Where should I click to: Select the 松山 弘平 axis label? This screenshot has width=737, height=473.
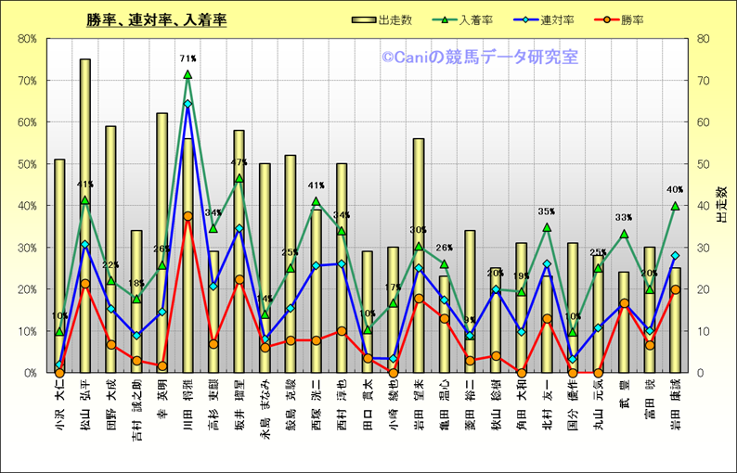(x=85, y=403)
